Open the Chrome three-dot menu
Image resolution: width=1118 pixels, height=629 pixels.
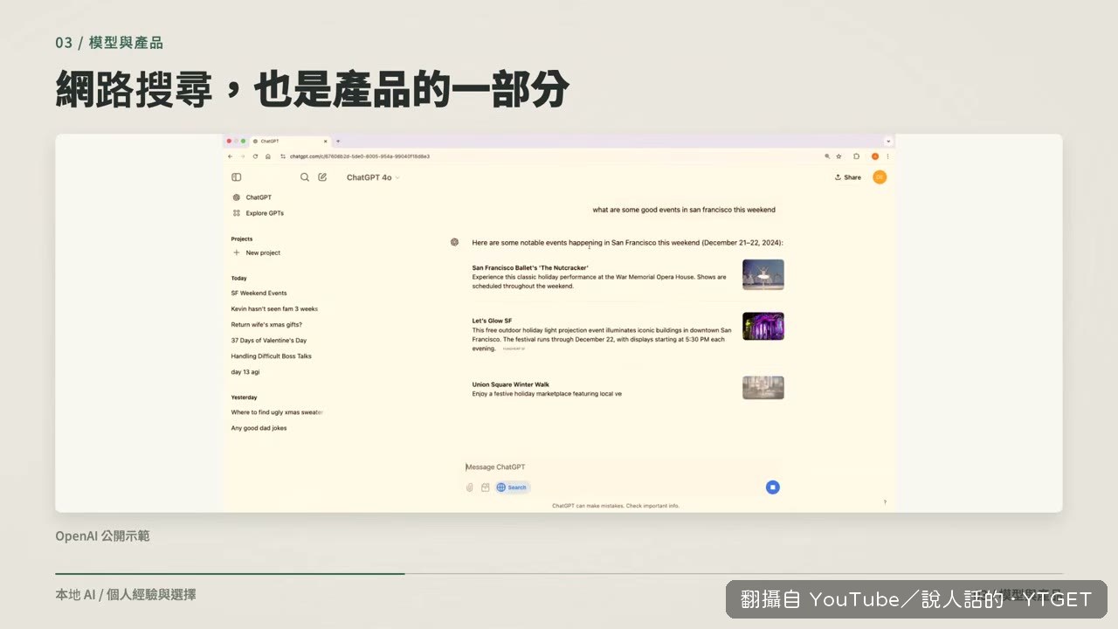[888, 156]
